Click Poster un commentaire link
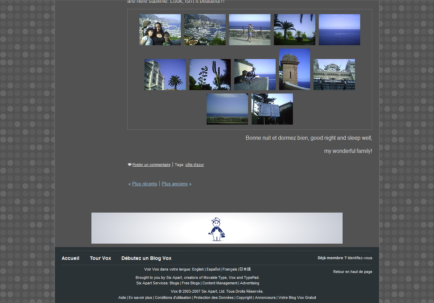The width and height of the screenshot is (434, 303). 151,165
